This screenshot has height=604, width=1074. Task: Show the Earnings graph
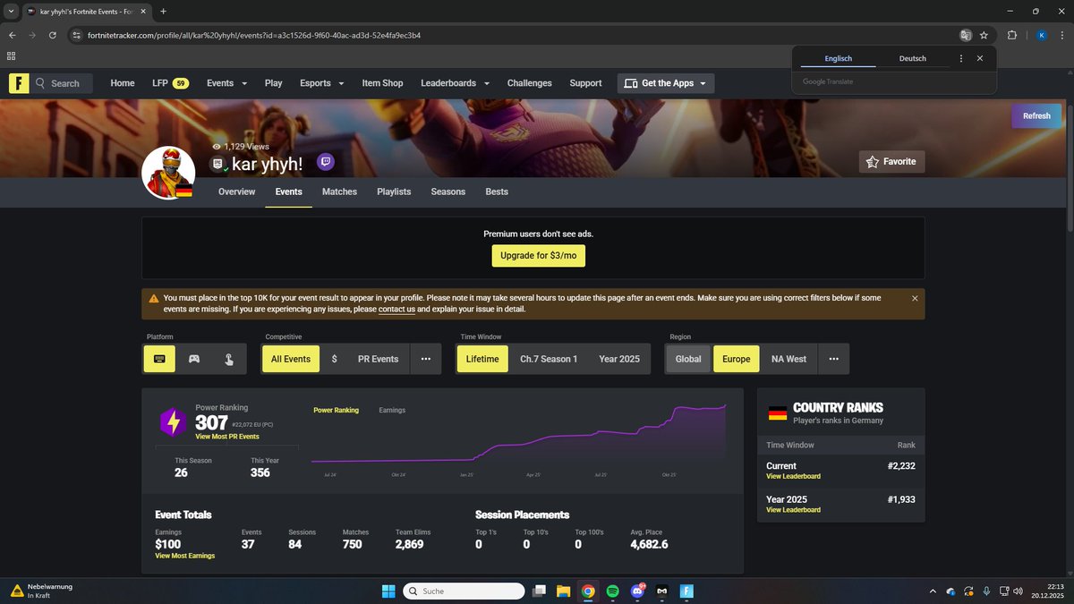coord(392,410)
